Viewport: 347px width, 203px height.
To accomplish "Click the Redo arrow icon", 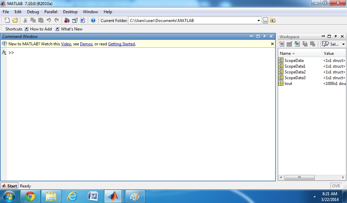I will tap(57, 20).
